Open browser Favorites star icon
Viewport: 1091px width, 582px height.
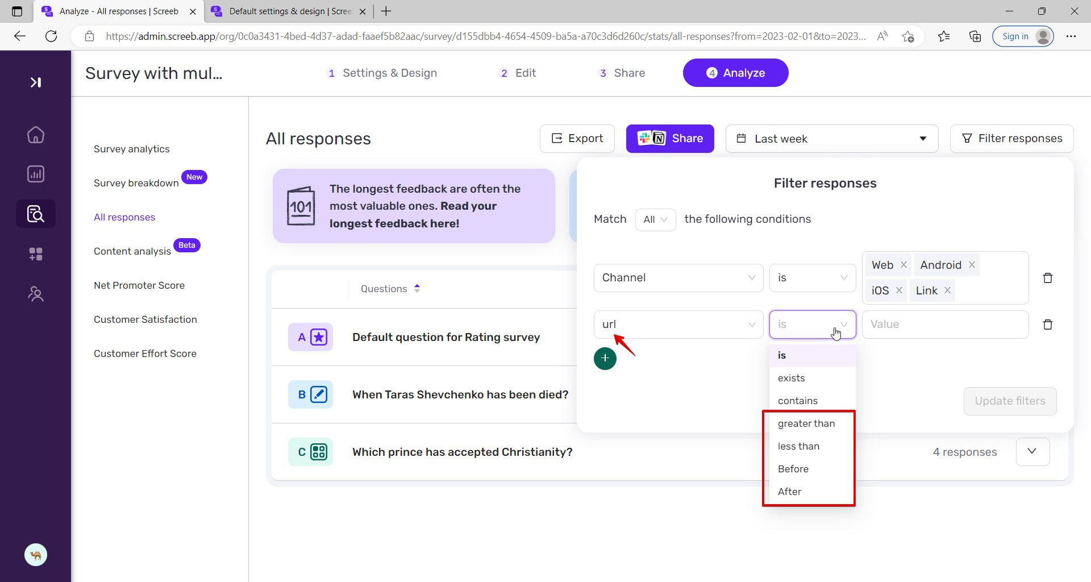pyautogui.click(x=944, y=36)
